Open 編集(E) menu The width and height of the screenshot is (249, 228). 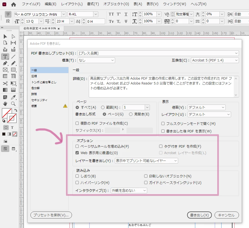click(x=51, y=4)
